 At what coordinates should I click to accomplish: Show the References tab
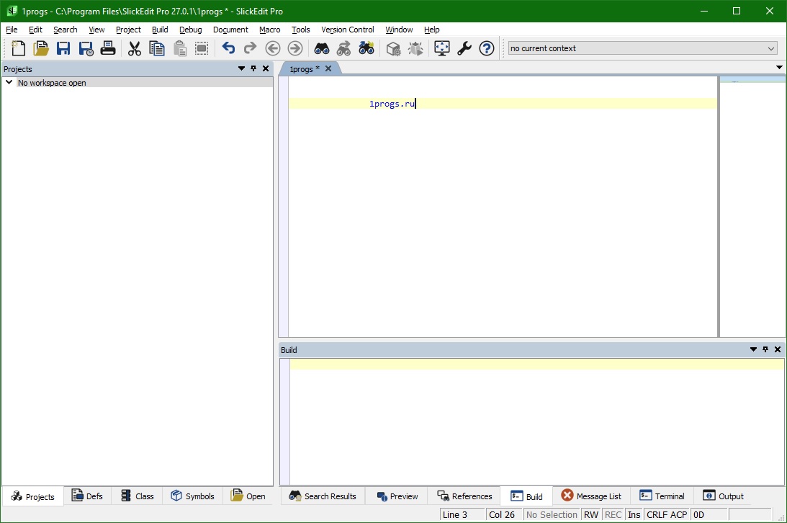click(x=464, y=496)
